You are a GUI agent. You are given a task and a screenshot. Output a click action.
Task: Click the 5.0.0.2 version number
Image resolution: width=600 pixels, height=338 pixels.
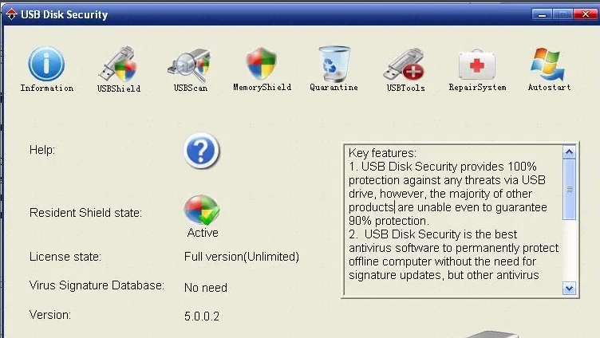[x=201, y=316]
